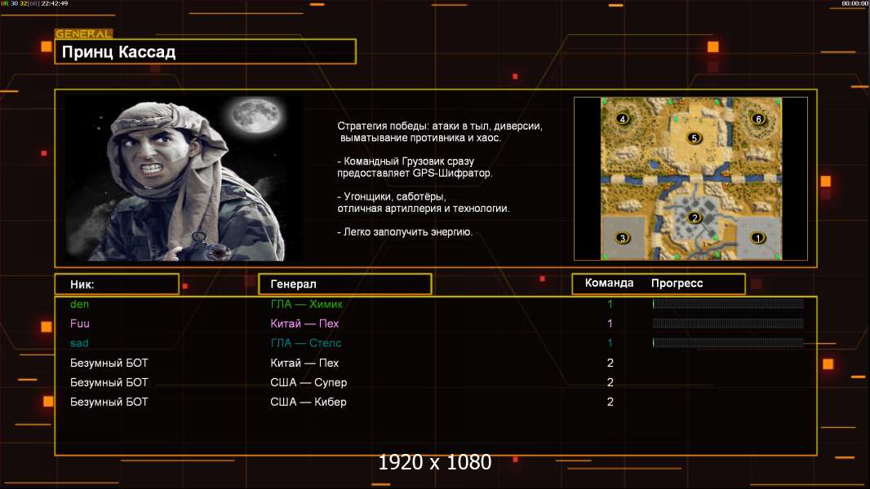Image resolution: width=870 pixels, height=489 pixels.
Task: Click the loading progress bar for den
Action: (x=728, y=304)
